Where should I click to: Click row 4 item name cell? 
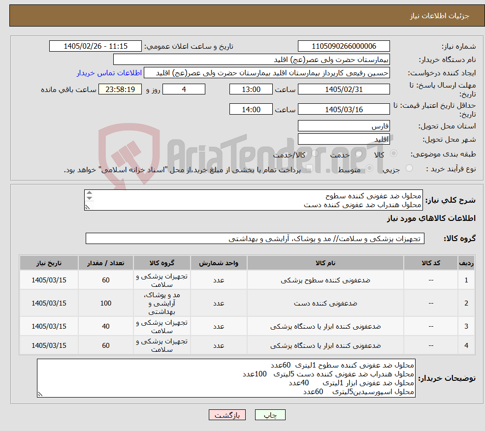tap(325, 345)
